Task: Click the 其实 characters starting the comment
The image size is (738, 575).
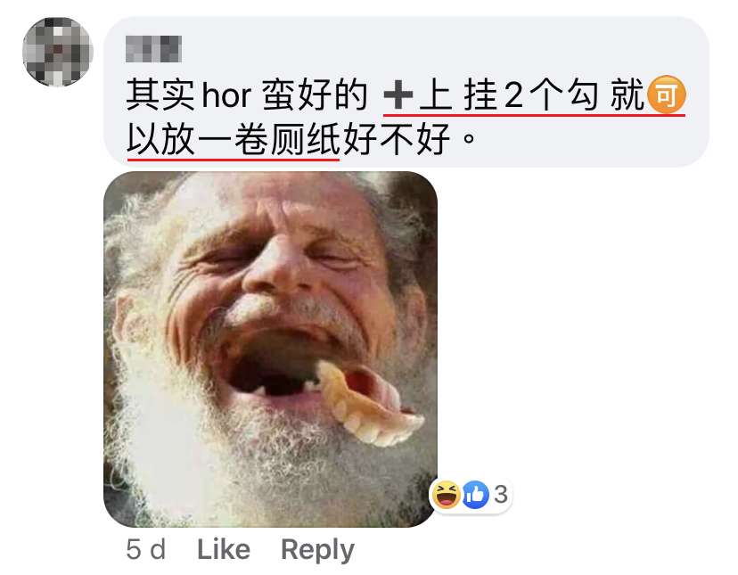Action: [161, 95]
